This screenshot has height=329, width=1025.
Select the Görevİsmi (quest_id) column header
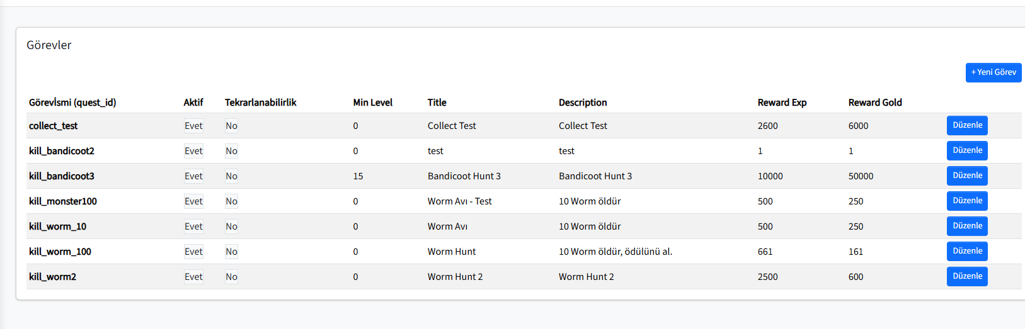point(72,103)
